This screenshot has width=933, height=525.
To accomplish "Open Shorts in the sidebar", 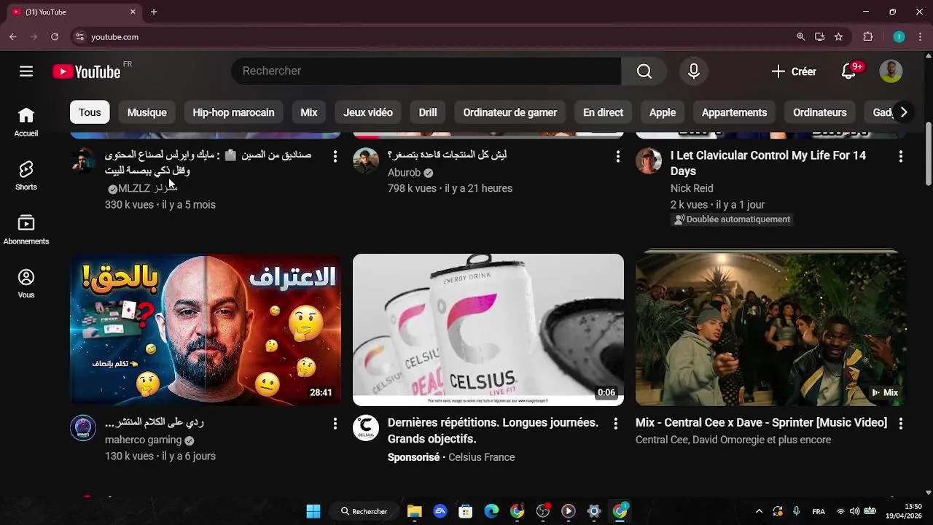I will pos(26,176).
